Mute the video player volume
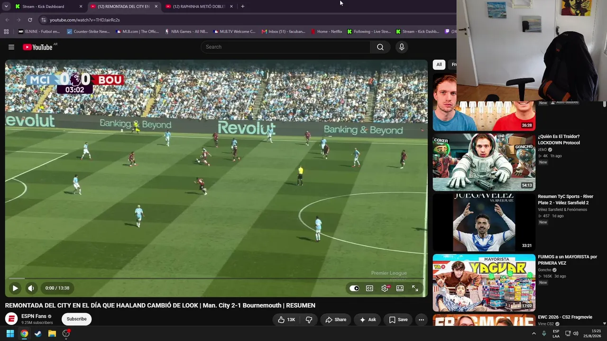Image resolution: width=607 pixels, height=341 pixels. (x=31, y=288)
